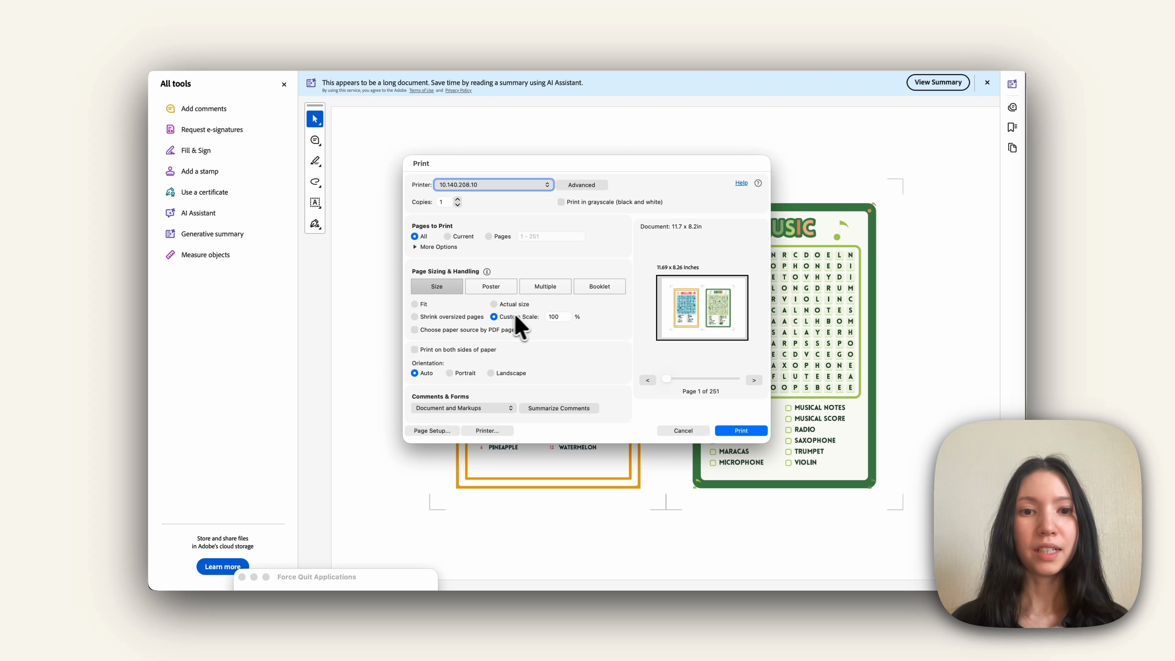Select the sign pen tool in toolbar

pyautogui.click(x=315, y=224)
